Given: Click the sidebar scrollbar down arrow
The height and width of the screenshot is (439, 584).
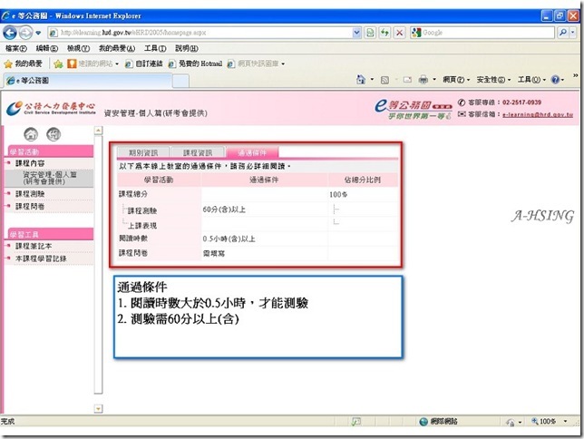Looking at the screenshot, I should point(98,409).
